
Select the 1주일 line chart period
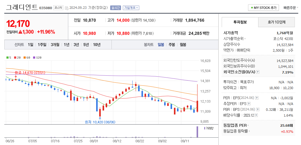pos(42,45)
